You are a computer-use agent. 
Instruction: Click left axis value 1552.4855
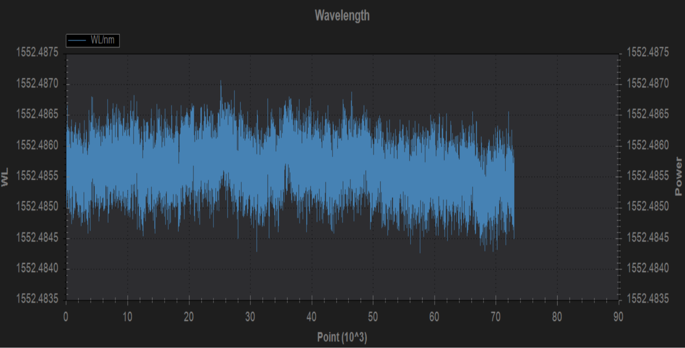[x=37, y=176]
